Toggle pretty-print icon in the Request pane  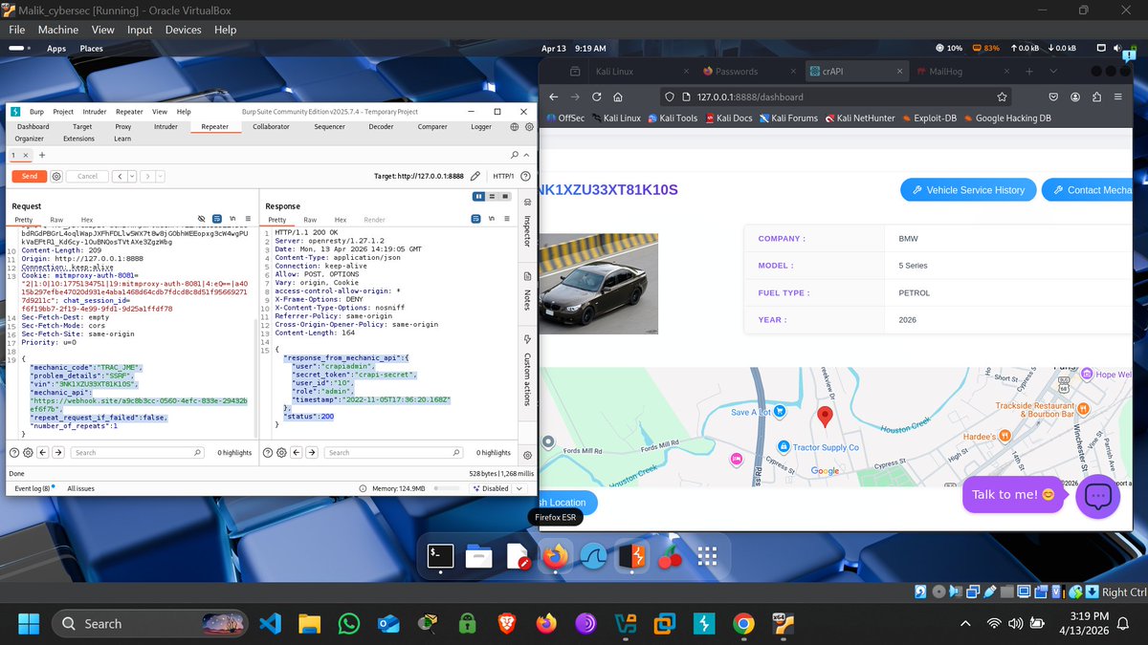point(217,220)
